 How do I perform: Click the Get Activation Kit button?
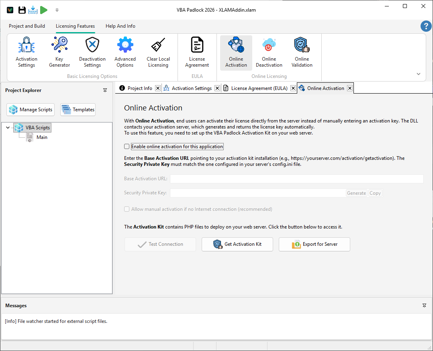(237, 244)
